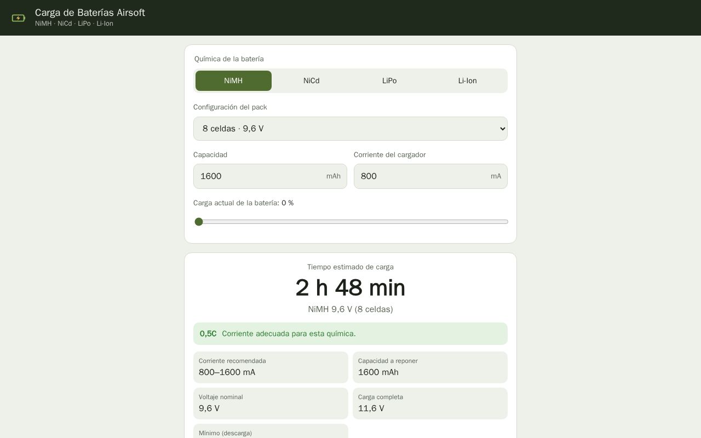The height and width of the screenshot is (438, 701).
Task: Click the 'Química de la batería' label
Action: (x=229, y=59)
